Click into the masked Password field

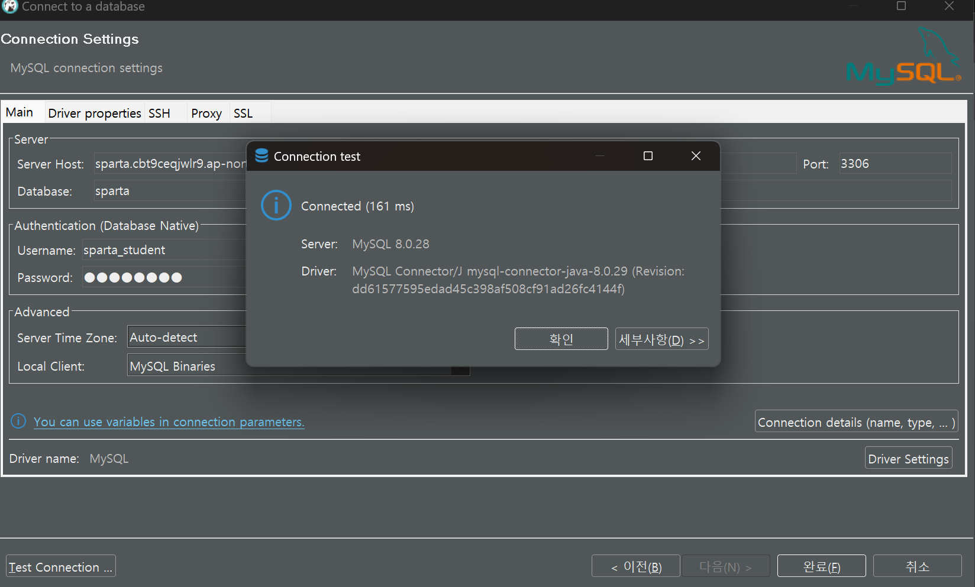tap(164, 277)
